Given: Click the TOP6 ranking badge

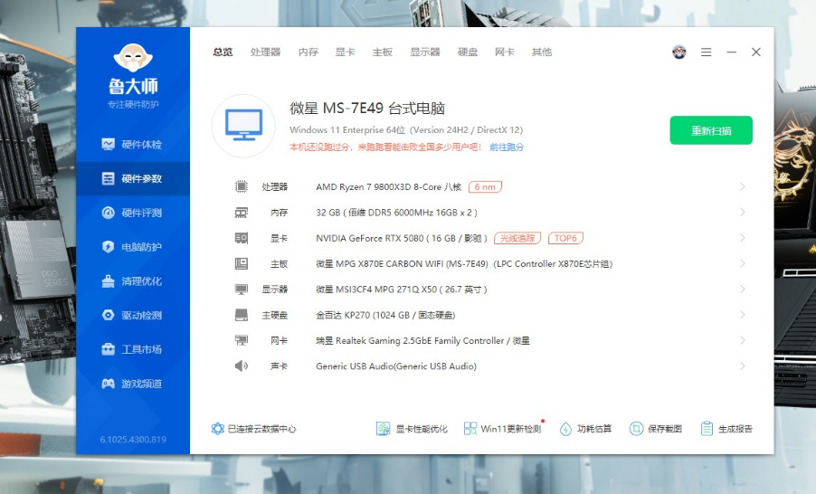Looking at the screenshot, I should [x=565, y=238].
